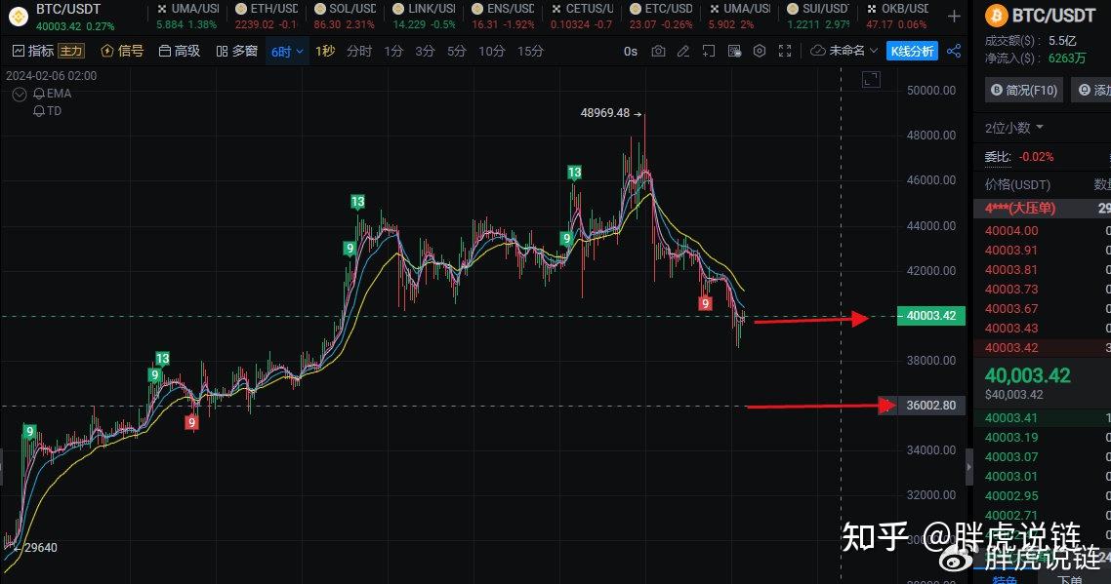Click the 委比 -0.02% value
The image size is (1111, 584).
tap(1036, 156)
